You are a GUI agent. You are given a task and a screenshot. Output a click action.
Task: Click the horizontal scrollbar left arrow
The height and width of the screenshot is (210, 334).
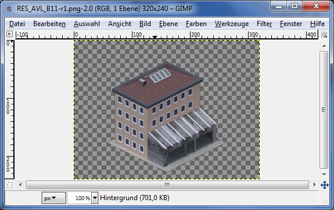20,184
